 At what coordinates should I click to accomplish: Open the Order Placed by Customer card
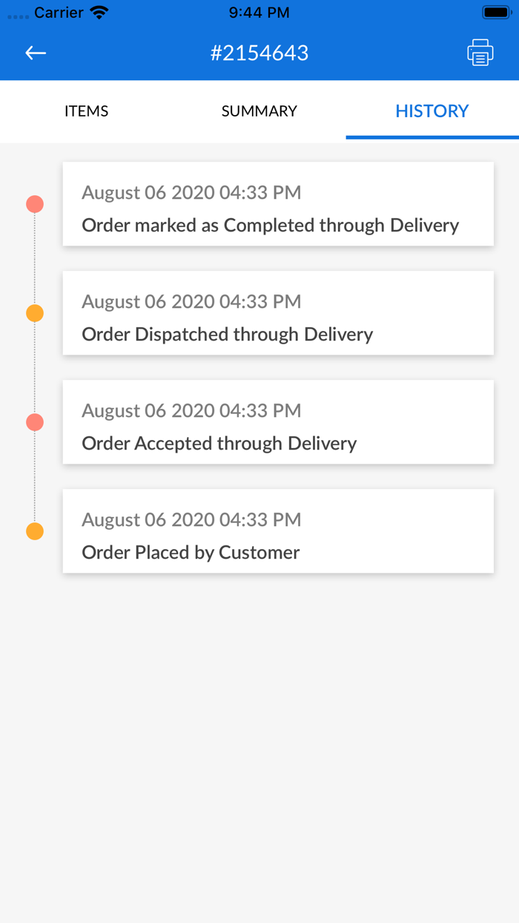[x=278, y=531]
